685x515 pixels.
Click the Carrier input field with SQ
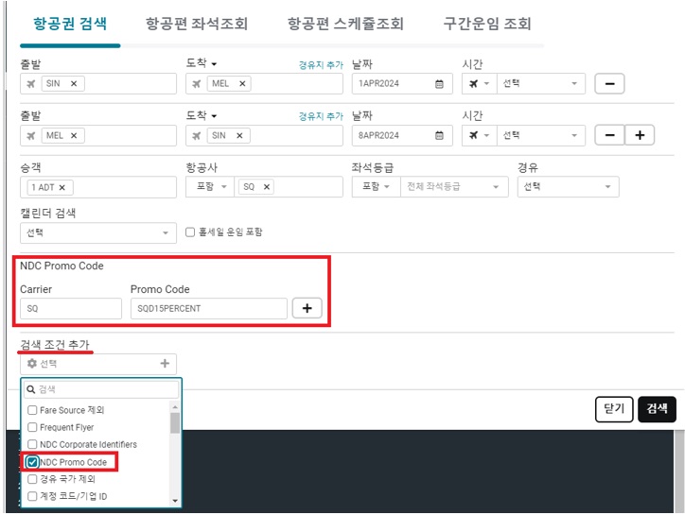[x=71, y=309]
